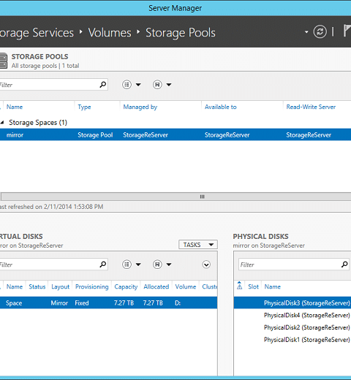
Task: Expand the virtual disks criteria chevron
Action: point(206,265)
